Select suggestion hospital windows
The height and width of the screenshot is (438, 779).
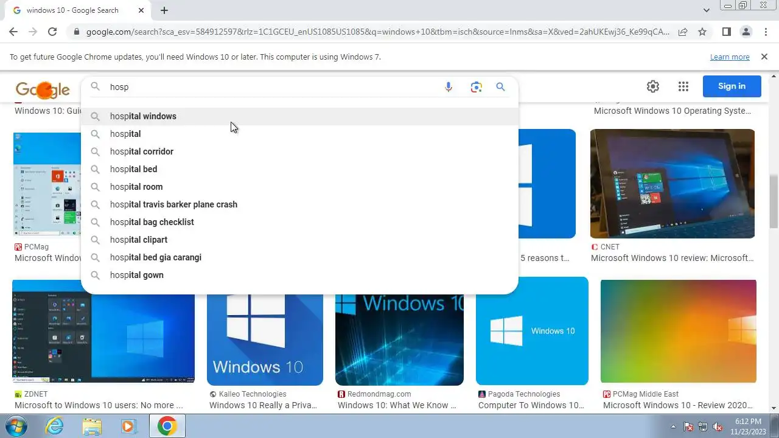[x=299, y=116]
